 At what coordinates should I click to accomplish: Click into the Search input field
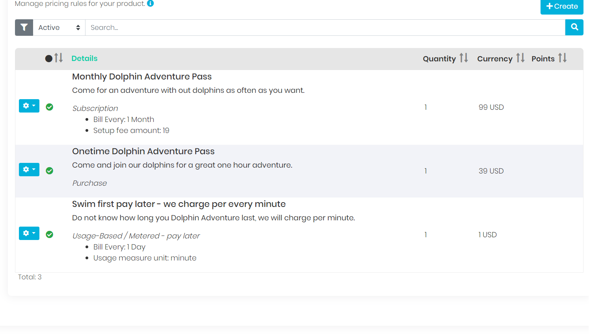tap(325, 28)
